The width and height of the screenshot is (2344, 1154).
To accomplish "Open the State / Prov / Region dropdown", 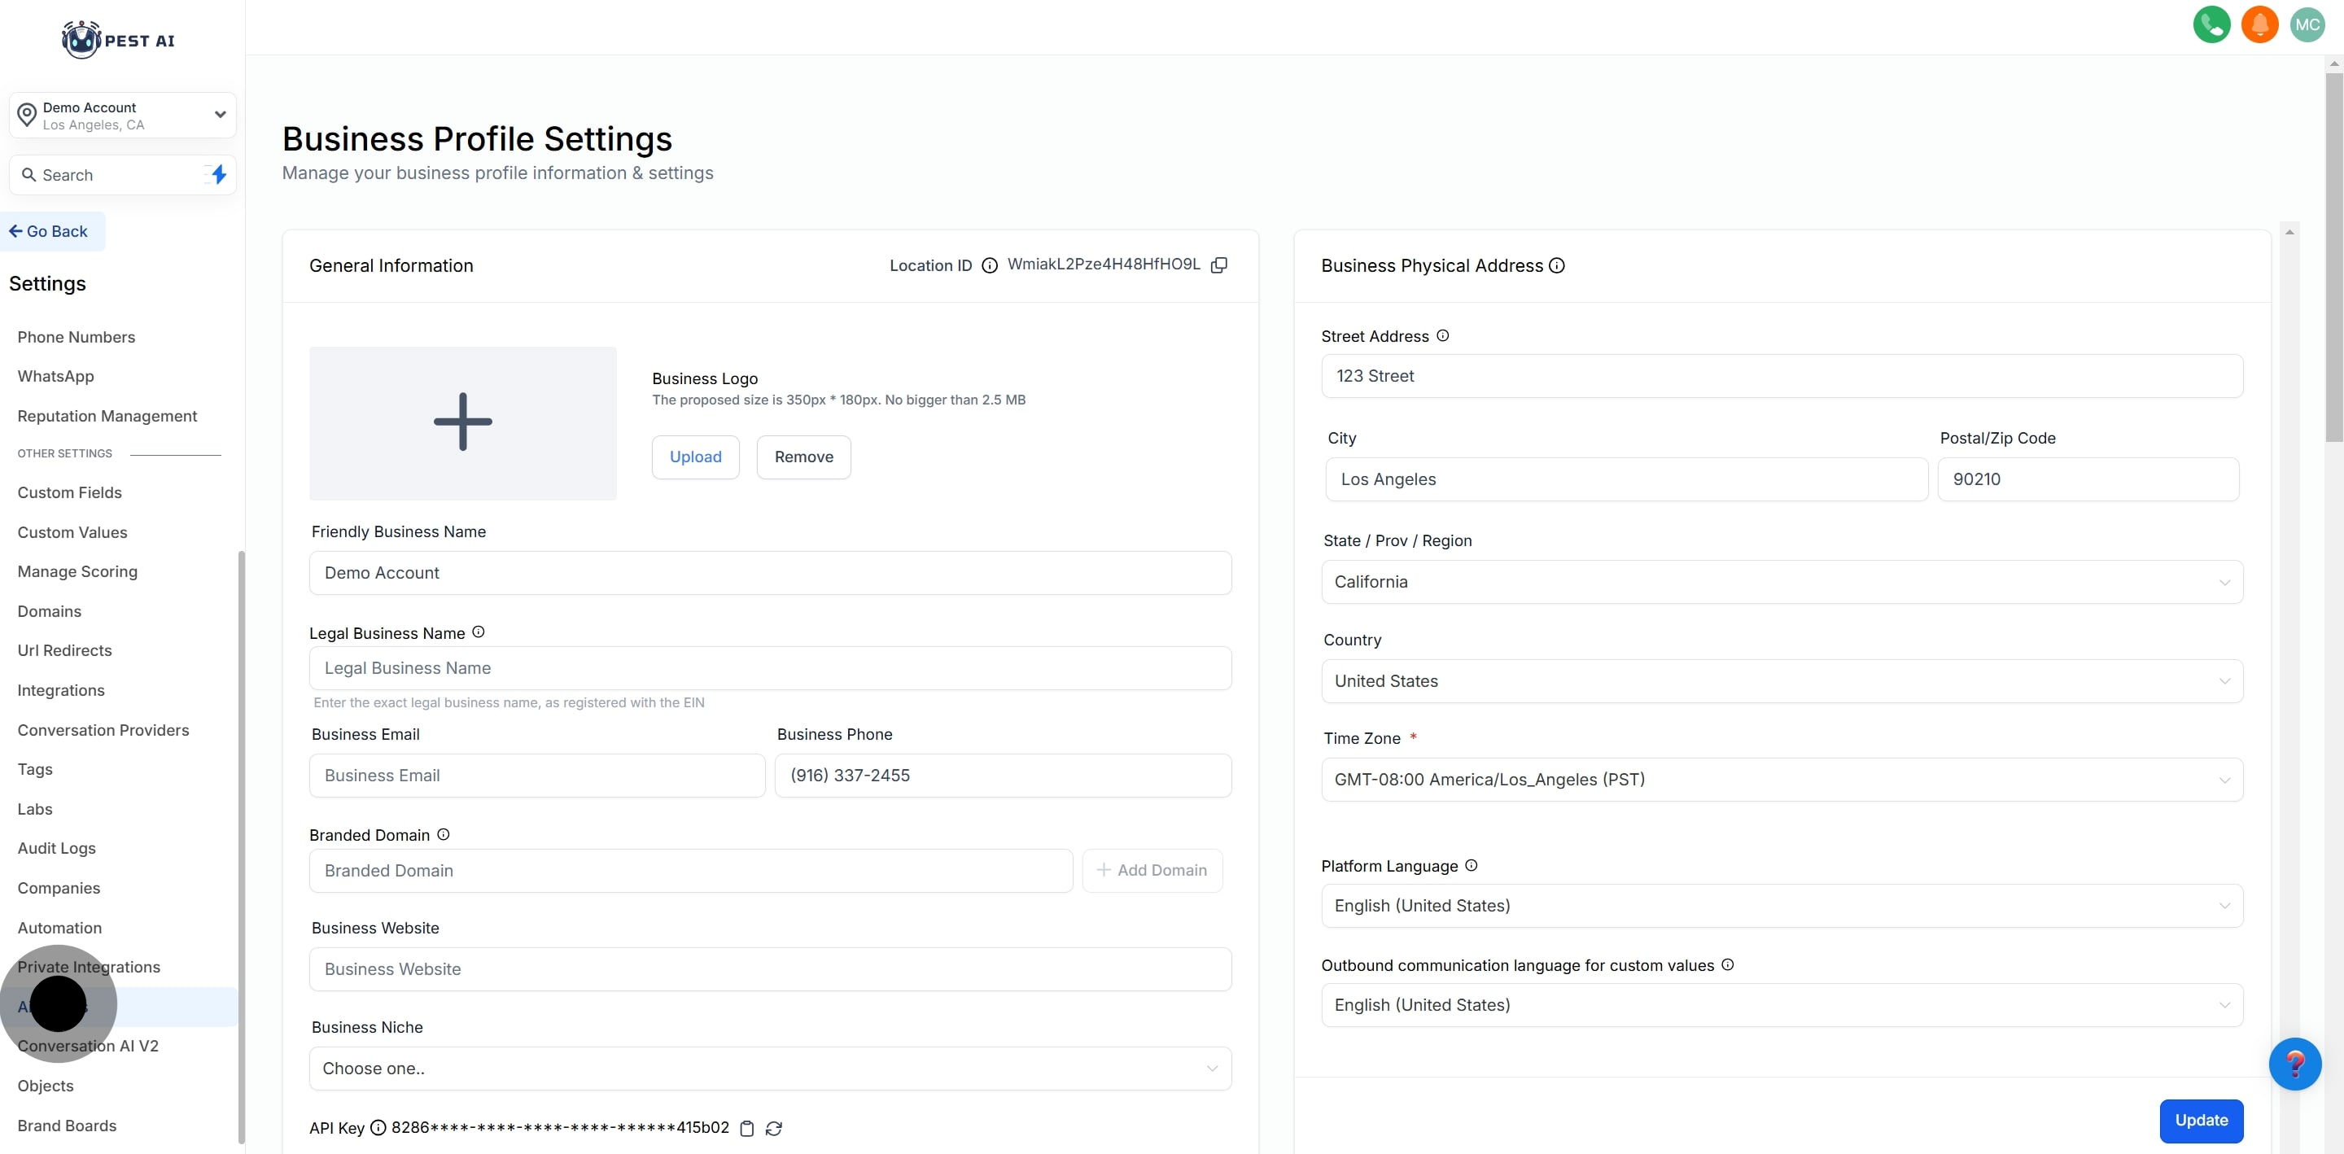I will 1781,583.
